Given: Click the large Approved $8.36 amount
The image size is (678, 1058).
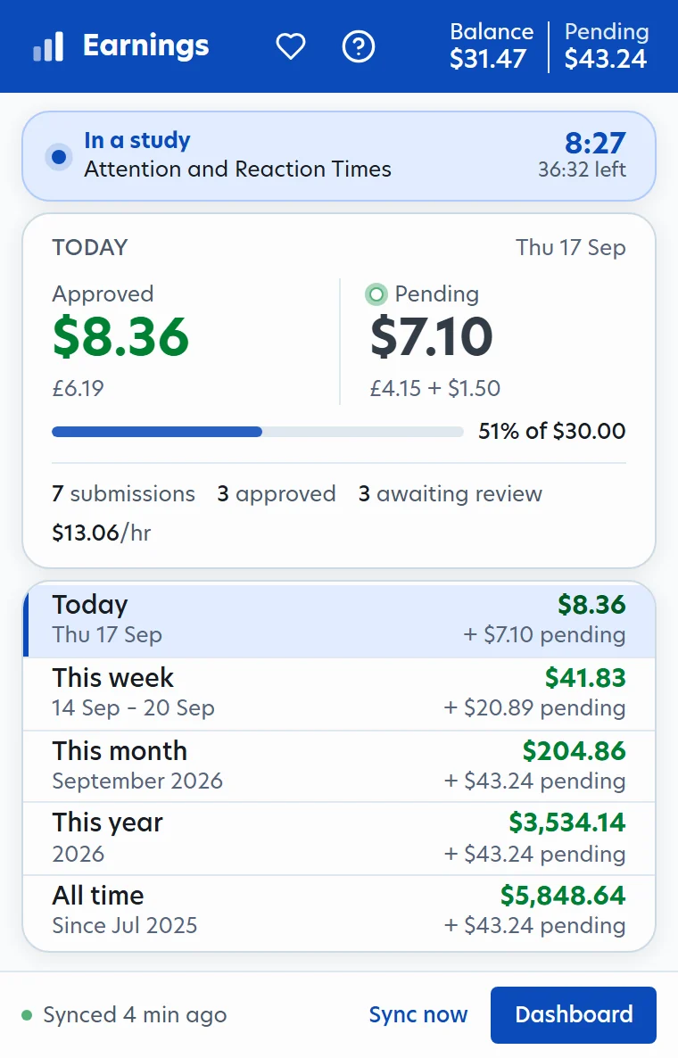Looking at the screenshot, I should click(x=120, y=336).
